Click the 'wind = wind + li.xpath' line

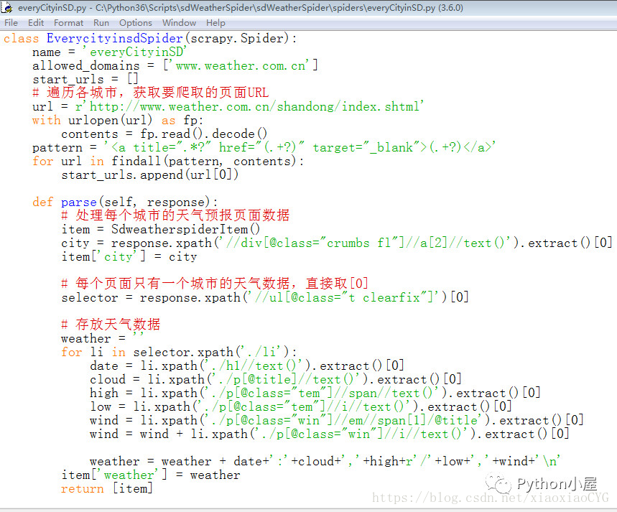(x=330, y=434)
